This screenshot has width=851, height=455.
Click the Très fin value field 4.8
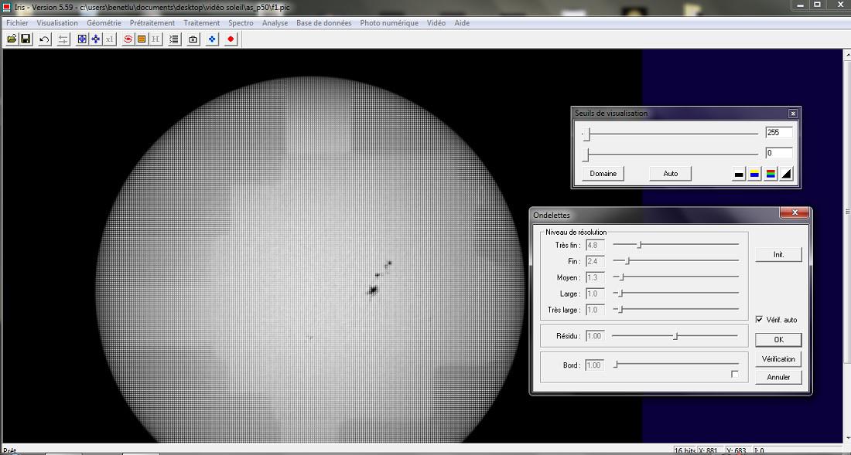[x=596, y=246]
